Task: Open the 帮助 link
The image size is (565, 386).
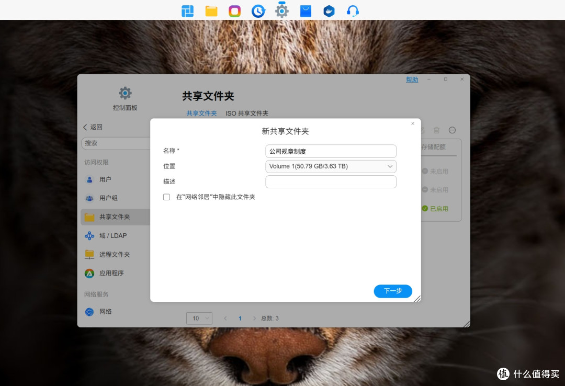Action: click(x=412, y=80)
